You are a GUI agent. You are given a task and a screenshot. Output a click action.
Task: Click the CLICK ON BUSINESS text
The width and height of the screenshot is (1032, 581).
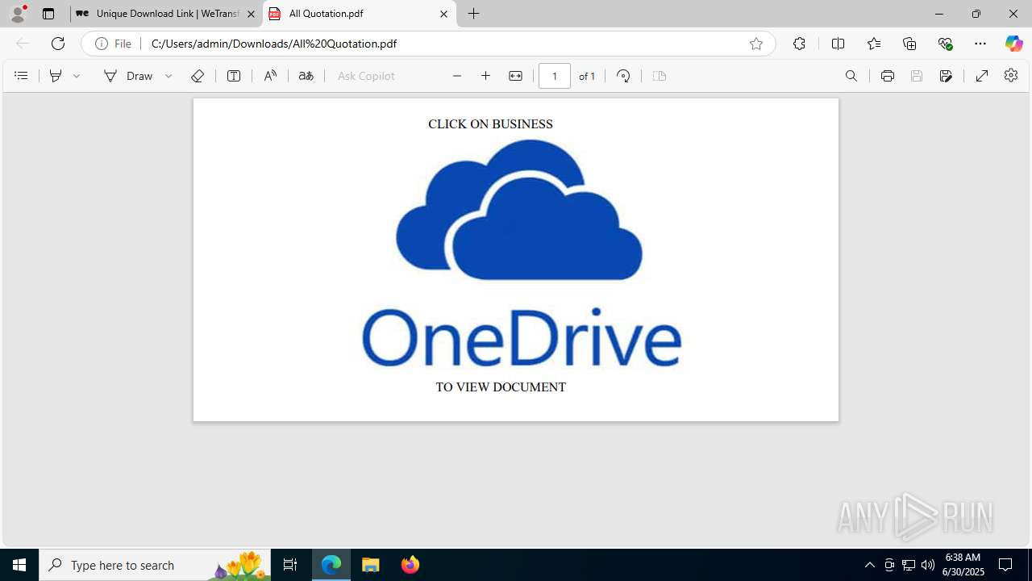tap(490, 124)
